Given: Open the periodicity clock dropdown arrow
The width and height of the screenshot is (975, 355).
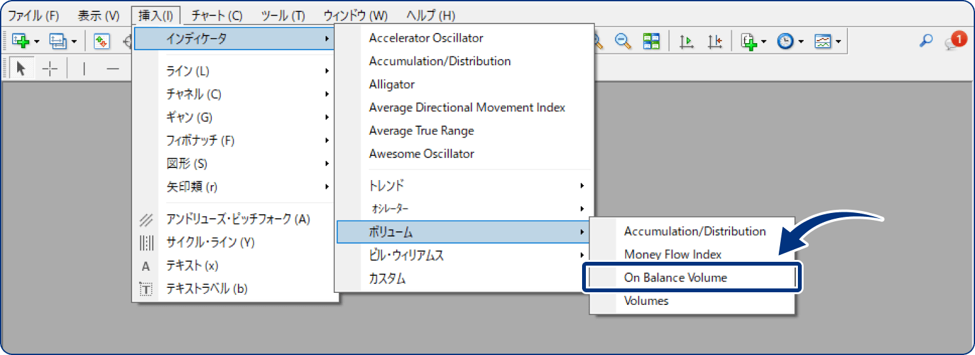Looking at the screenshot, I should coord(802,42).
